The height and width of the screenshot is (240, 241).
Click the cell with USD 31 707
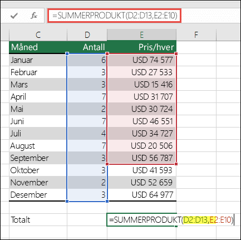tap(142, 97)
